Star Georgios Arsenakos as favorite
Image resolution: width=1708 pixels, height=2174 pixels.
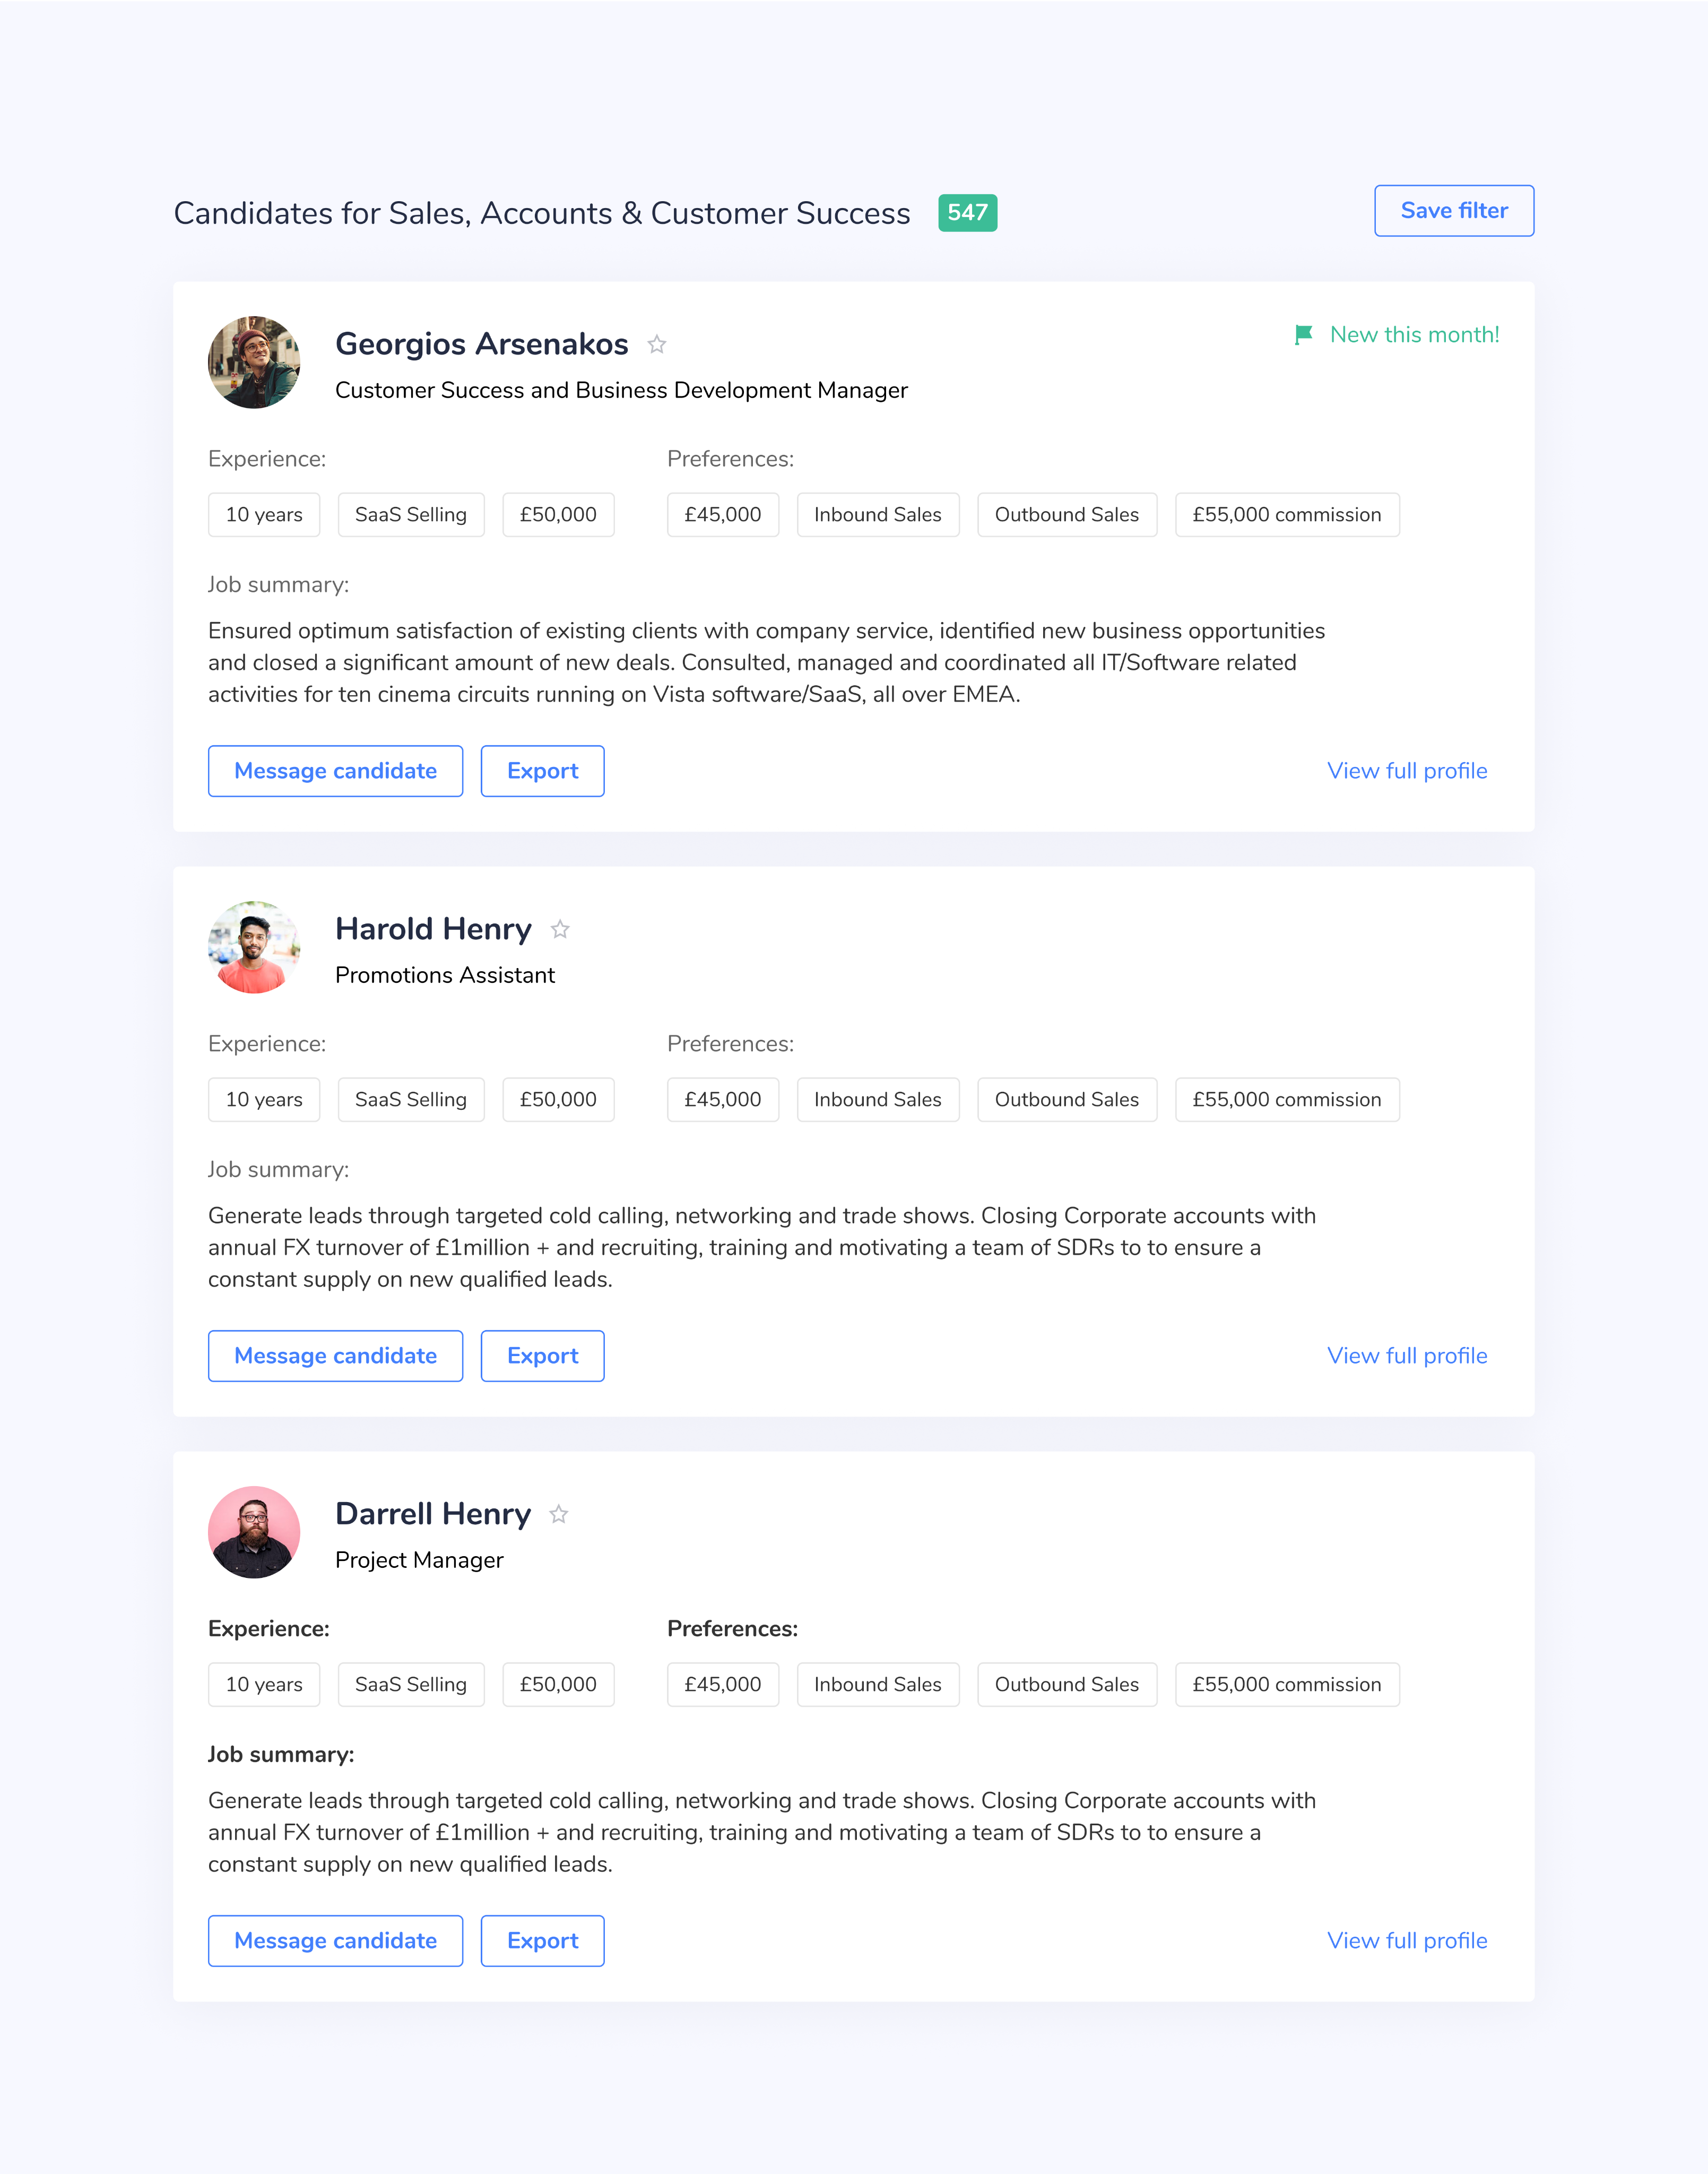point(657,344)
